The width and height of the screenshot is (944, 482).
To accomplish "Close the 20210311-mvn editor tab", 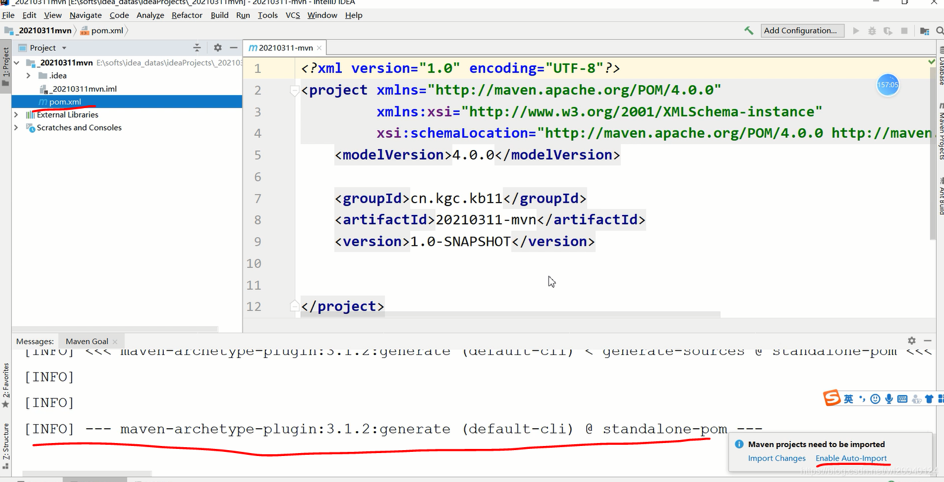I will [319, 48].
